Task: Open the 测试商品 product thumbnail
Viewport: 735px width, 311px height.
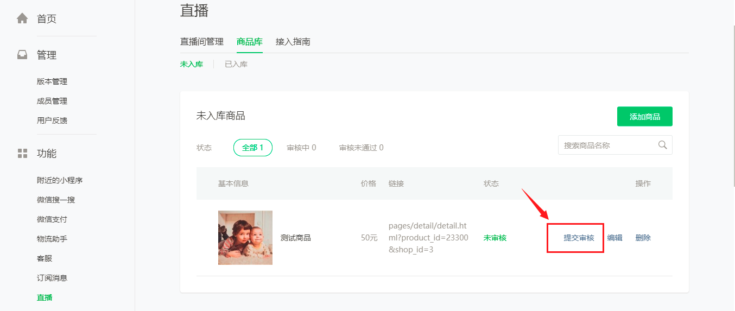Action: tap(245, 238)
